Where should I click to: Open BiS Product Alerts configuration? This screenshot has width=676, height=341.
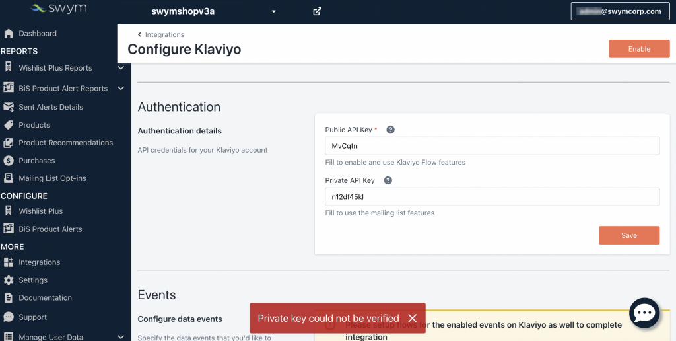tap(50, 229)
